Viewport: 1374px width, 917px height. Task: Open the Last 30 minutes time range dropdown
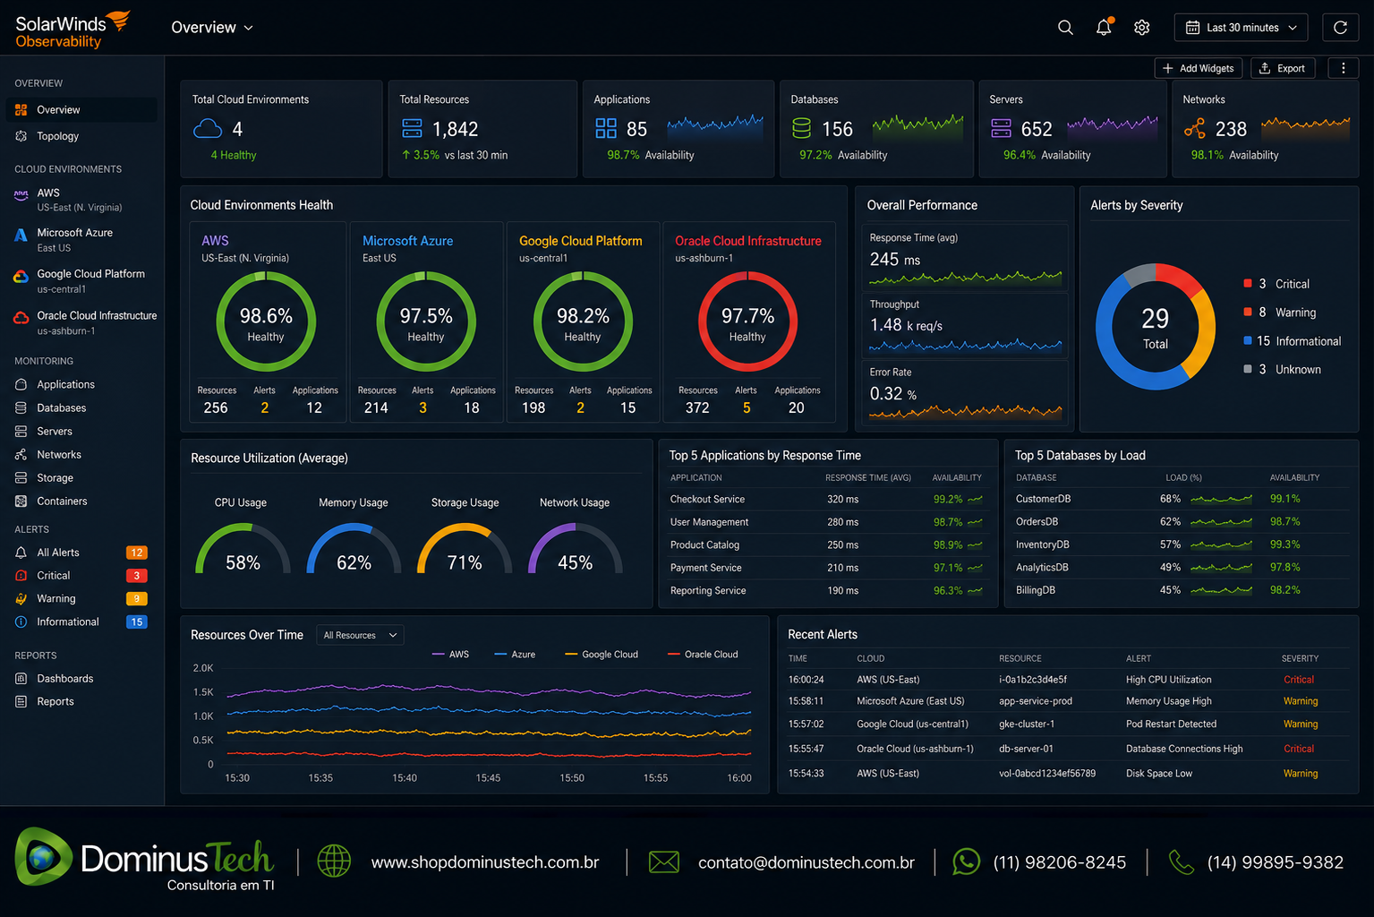click(x=1241, y=28)
